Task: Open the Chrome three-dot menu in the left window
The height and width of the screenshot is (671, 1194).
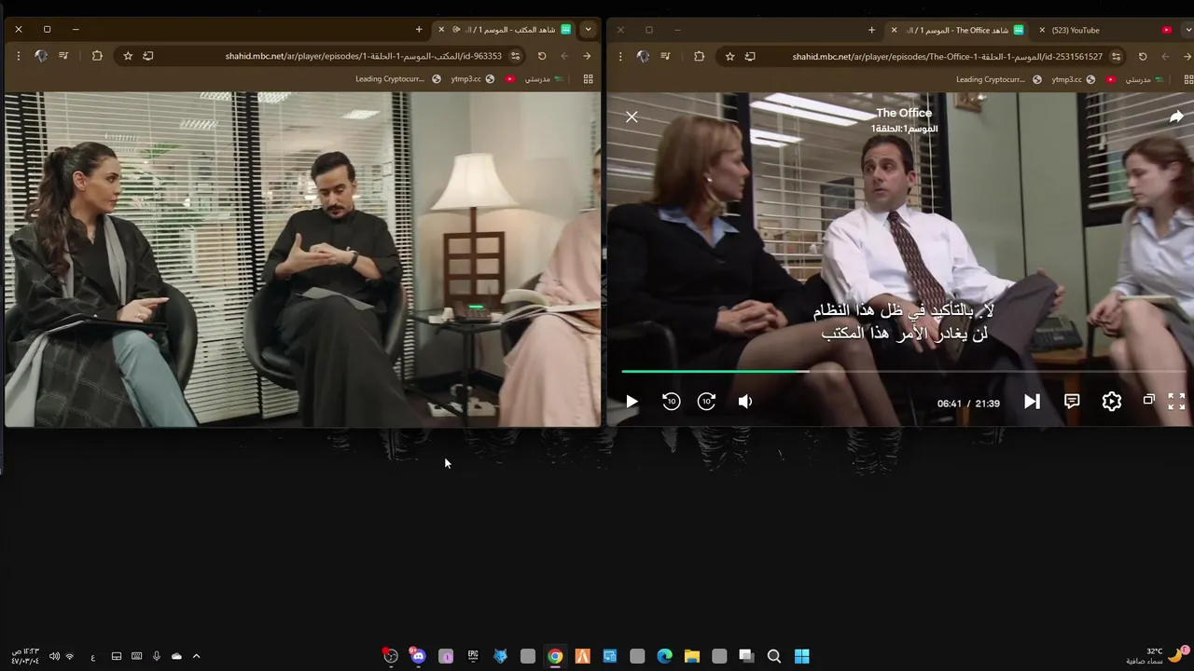Action: click(19, 56)
